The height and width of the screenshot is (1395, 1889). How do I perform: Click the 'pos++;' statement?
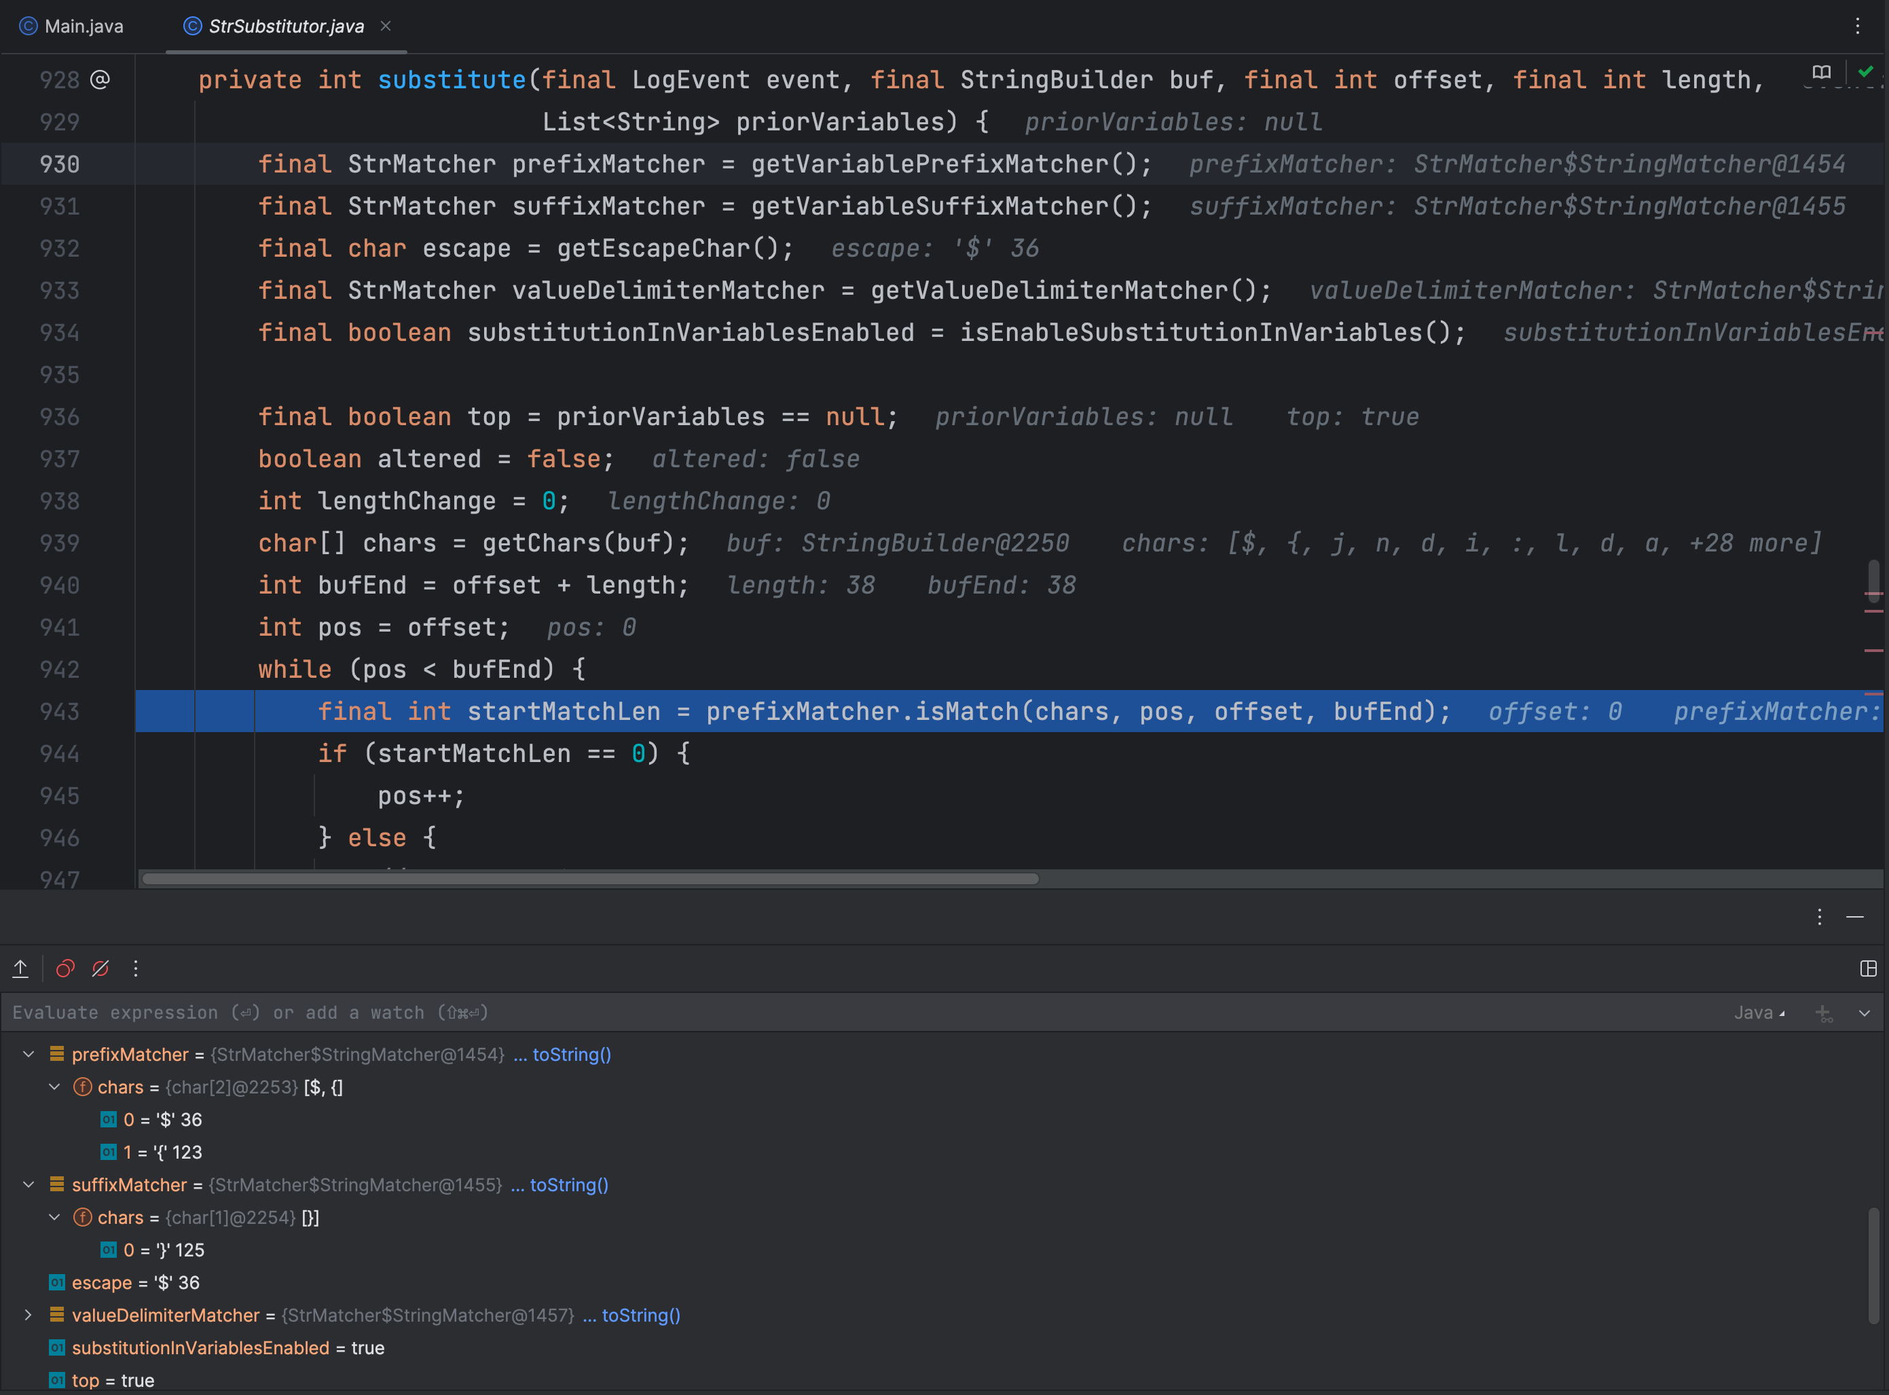421,796
